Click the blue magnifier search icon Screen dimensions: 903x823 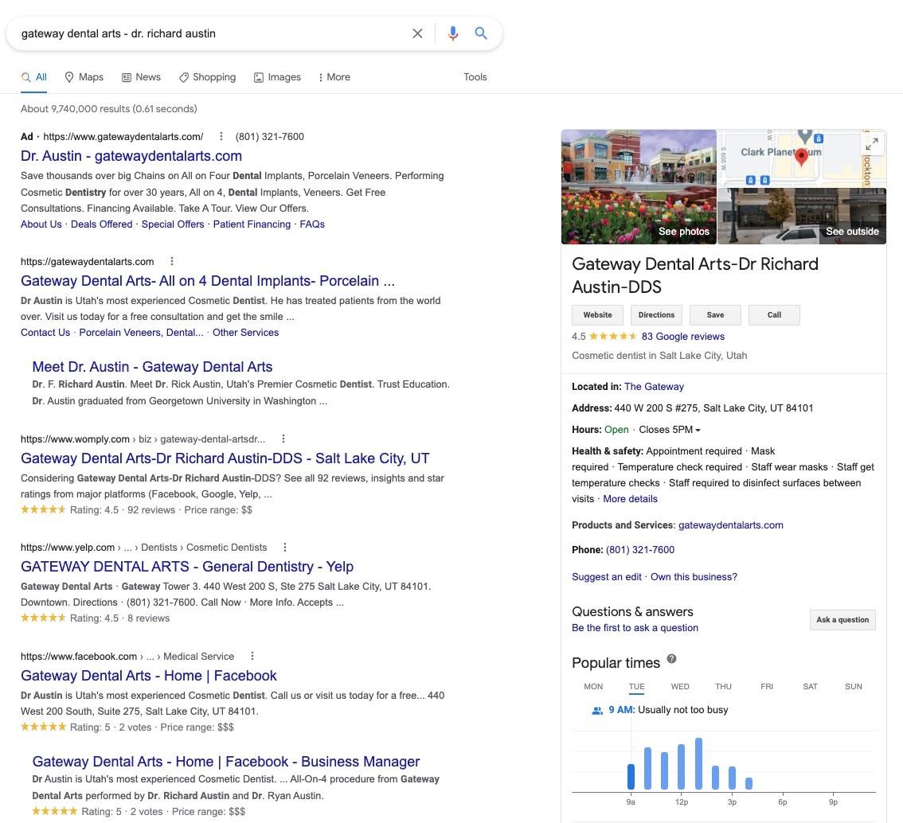coord(481,33)
